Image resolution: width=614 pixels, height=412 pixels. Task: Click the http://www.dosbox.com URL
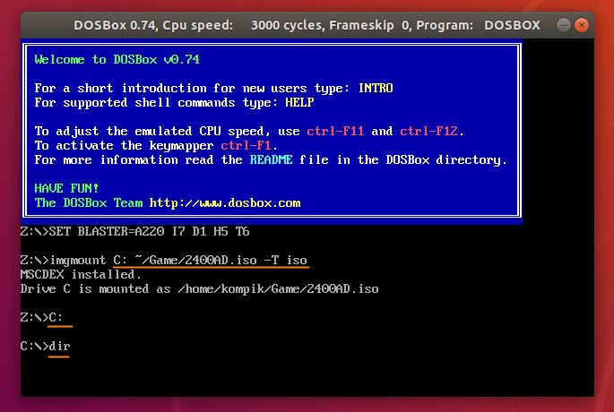[225, 203]
